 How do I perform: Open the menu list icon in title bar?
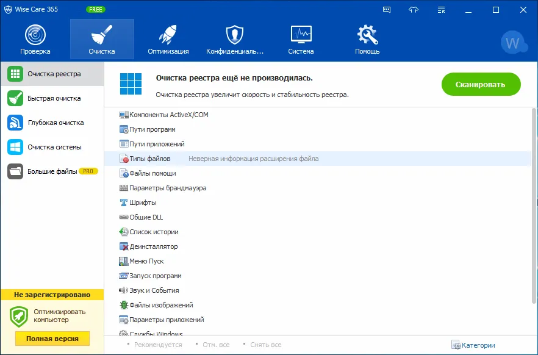coord(441,10)
